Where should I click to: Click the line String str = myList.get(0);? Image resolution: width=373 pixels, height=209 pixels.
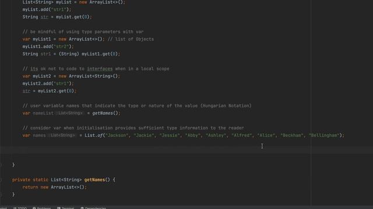coord(57,17)
